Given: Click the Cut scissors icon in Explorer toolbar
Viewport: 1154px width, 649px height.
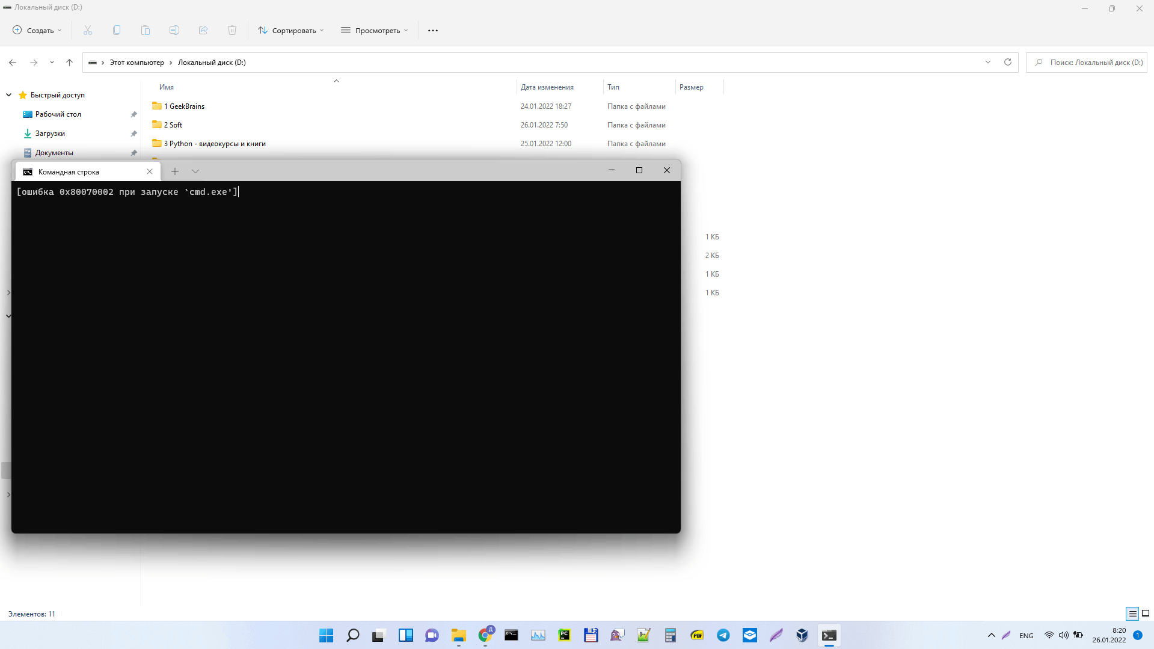Looking at the screenshot, I should pyautogui.click(x=88, y=30).
